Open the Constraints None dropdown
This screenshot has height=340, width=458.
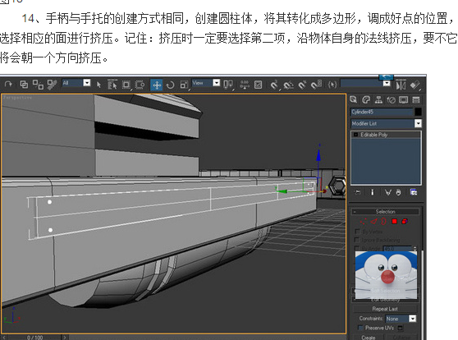[x=412, y=319]
